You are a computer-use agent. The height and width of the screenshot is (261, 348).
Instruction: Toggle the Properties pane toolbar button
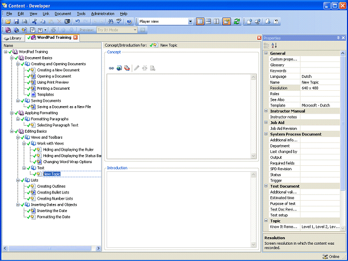[x=227, y=22]
